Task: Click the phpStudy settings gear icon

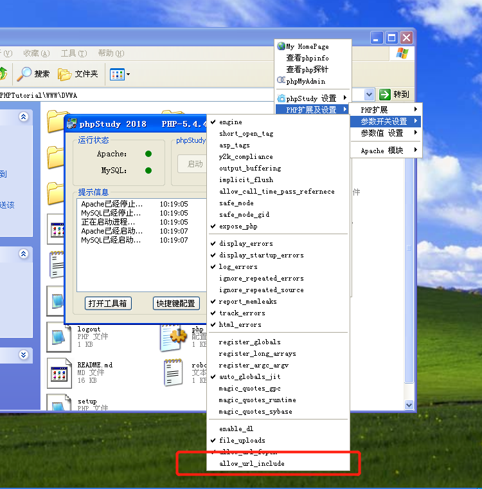Action: click(x=281, y=98)
